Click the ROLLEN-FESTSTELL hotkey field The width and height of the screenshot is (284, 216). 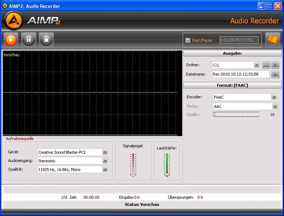pyautogui.click(x=239, y=40)
